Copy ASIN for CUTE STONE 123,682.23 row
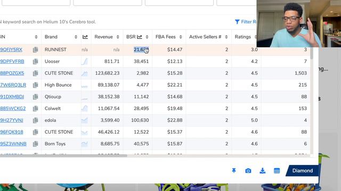The width and height of the screenshot is (341, 191). tap(36, 73)
